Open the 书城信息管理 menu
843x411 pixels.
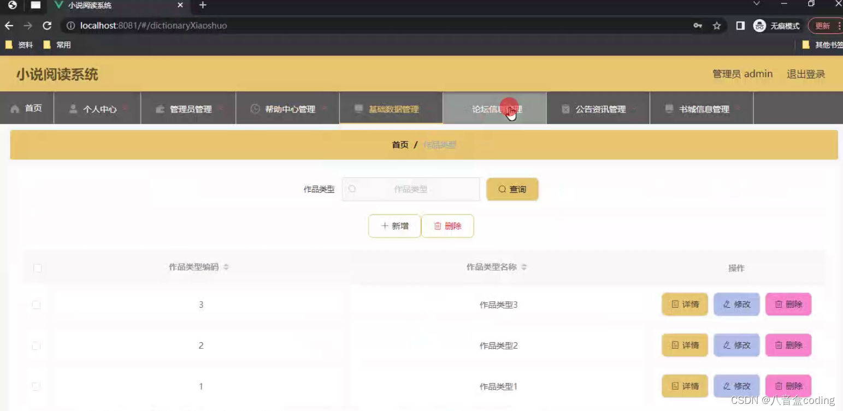(x=701, y=109)
